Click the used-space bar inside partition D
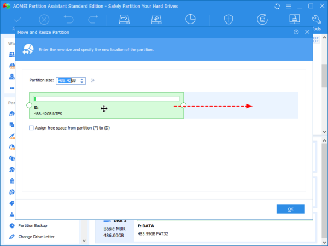This screenshot has width=328, height=246. [107, 99]
